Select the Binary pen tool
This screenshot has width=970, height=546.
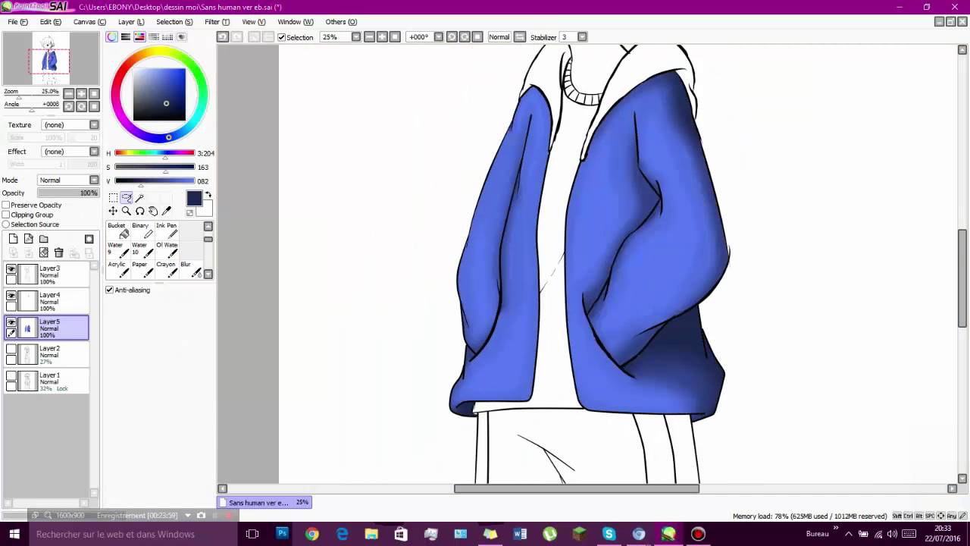click(x=141, y=231)
